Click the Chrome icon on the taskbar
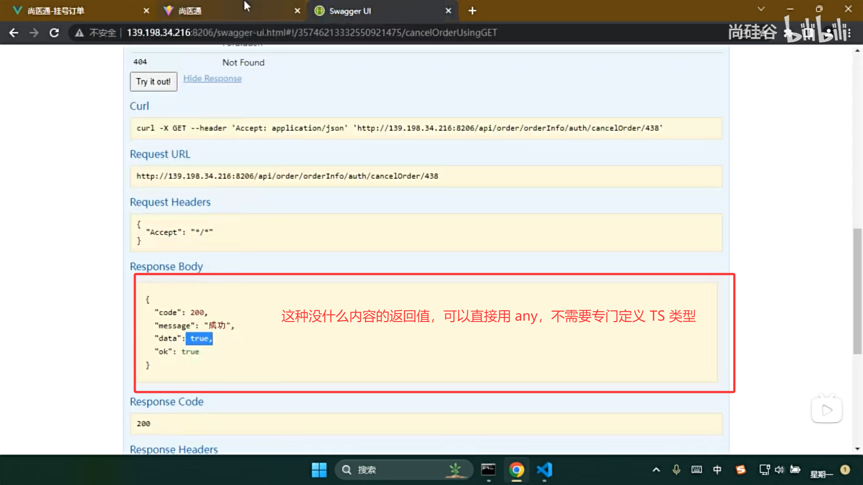863x485 pixels. 516,470
